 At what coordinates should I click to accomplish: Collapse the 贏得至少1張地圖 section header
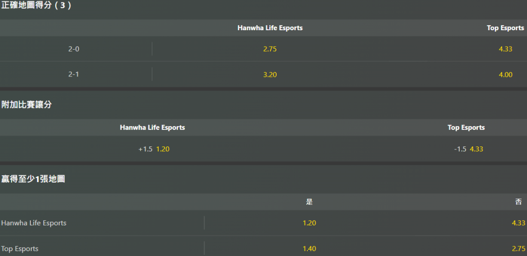(33, 179)
